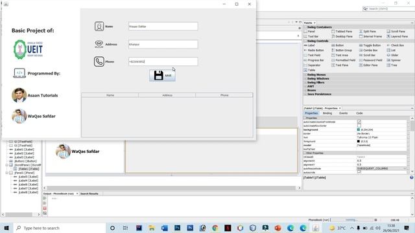The width and height of the screenshot is (415, 233).
Task: Choose the Password Field palette component
Action: tap(370, 60)
